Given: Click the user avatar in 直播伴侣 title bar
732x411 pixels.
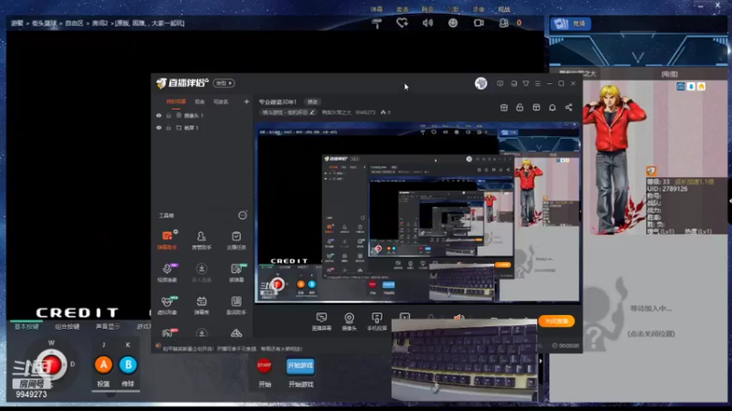Looking at the screenshot, I should (481, 83).
